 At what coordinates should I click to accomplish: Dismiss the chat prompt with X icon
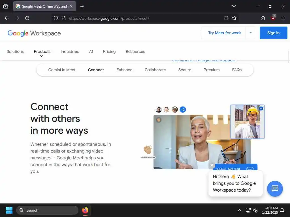[212, 165]
